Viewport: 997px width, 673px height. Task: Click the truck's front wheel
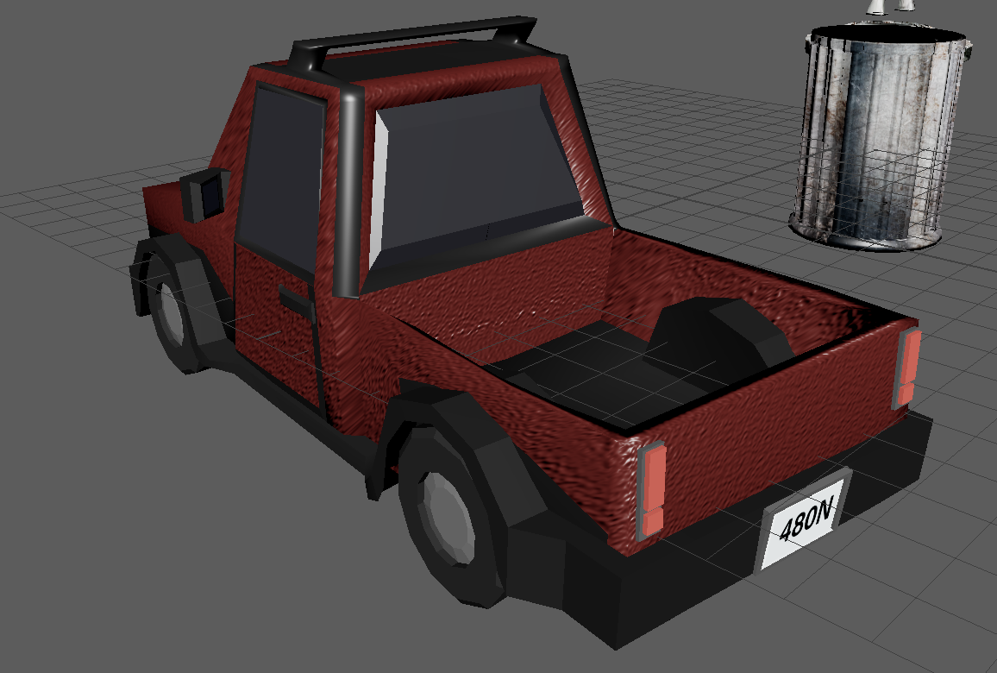[172, 311]
